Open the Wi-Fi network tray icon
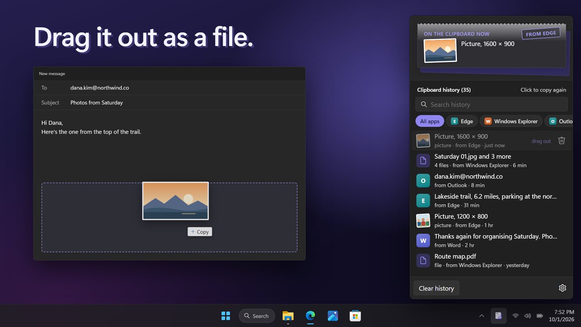Viewport: 581px width, 327px height. tap(516, 316)
